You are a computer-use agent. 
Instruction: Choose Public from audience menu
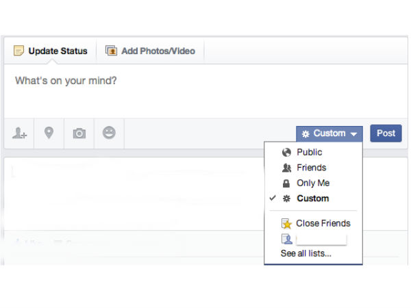[309, 153]
